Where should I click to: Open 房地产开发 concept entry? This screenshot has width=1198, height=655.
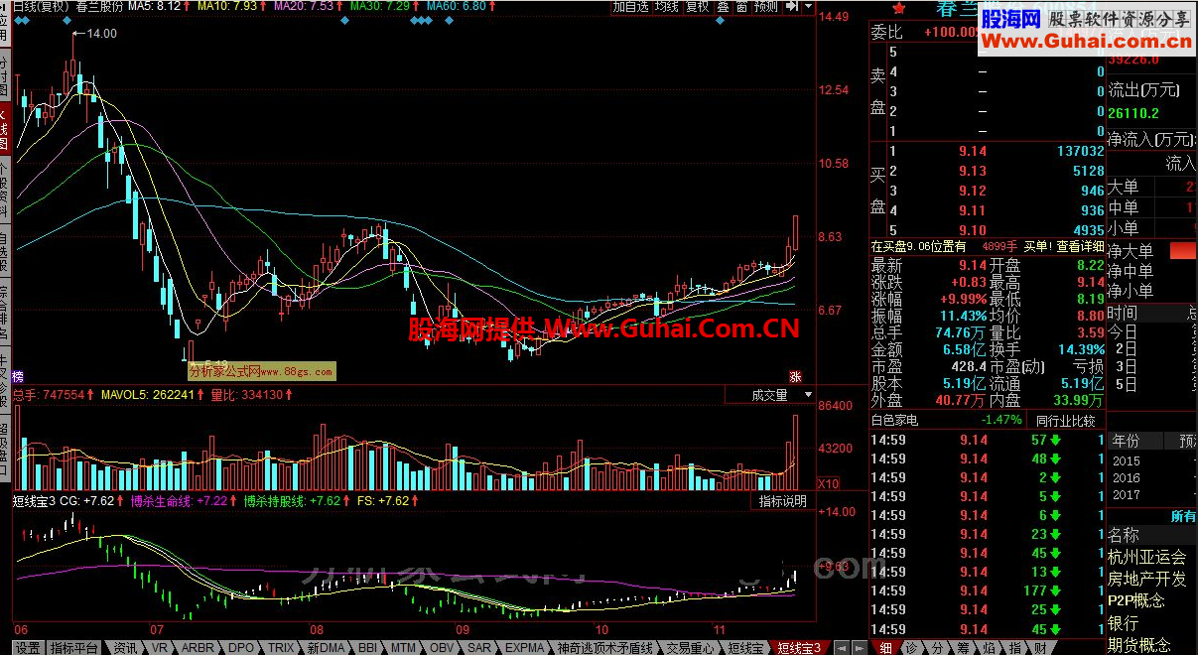[x=1146, y=579]
